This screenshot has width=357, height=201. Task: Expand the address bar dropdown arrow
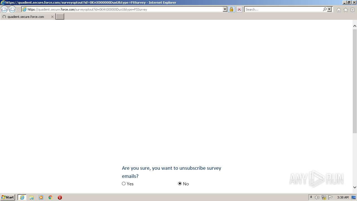coord(225,9)
